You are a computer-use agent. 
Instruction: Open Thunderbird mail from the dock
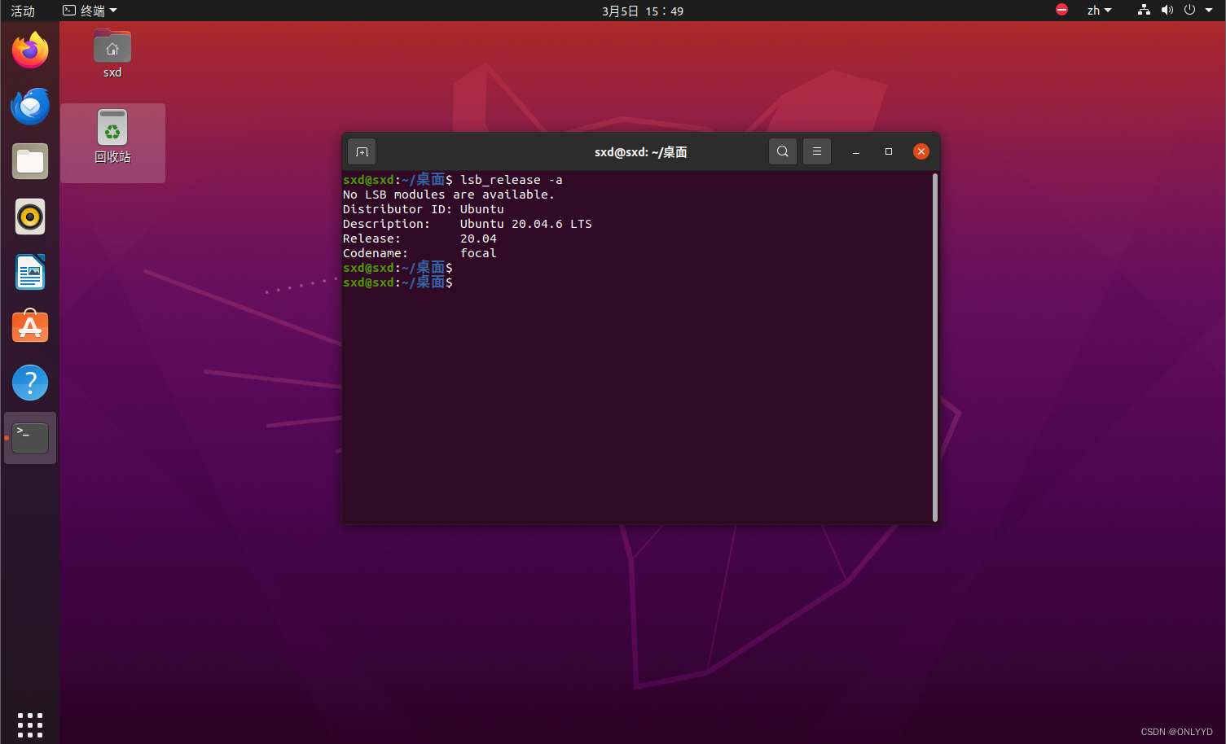click(x=30, y=107)
